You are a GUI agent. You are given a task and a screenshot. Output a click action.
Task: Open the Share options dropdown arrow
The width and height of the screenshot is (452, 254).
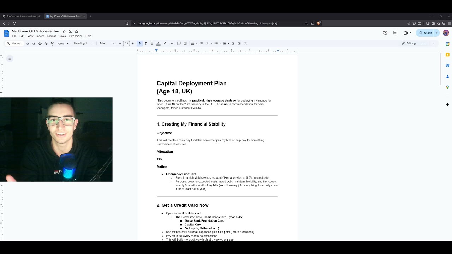point(436,33)
